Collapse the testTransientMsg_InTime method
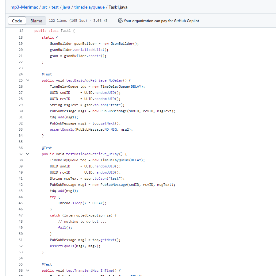This screenshot has height=276, width=276. (28, 270)
